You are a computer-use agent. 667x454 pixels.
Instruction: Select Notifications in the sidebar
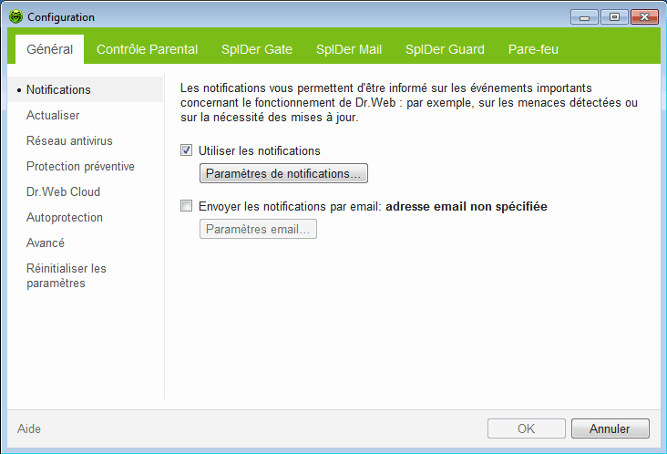point(58,90)
